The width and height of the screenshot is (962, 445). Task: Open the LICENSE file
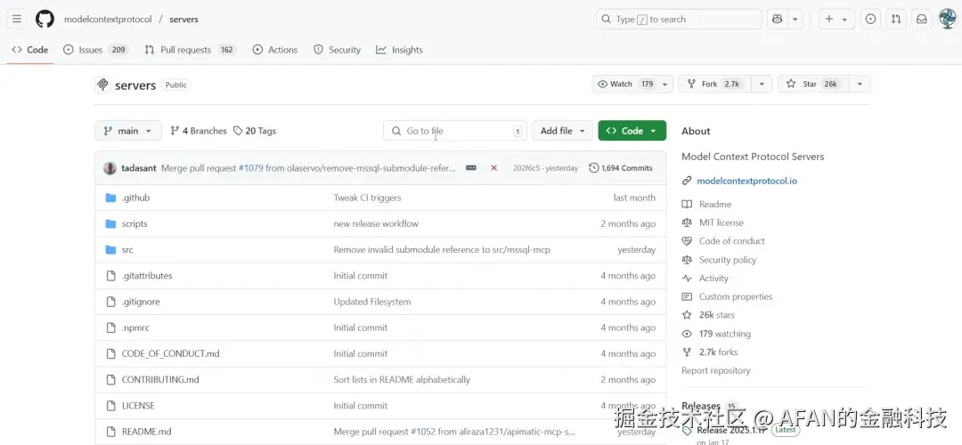138,406
